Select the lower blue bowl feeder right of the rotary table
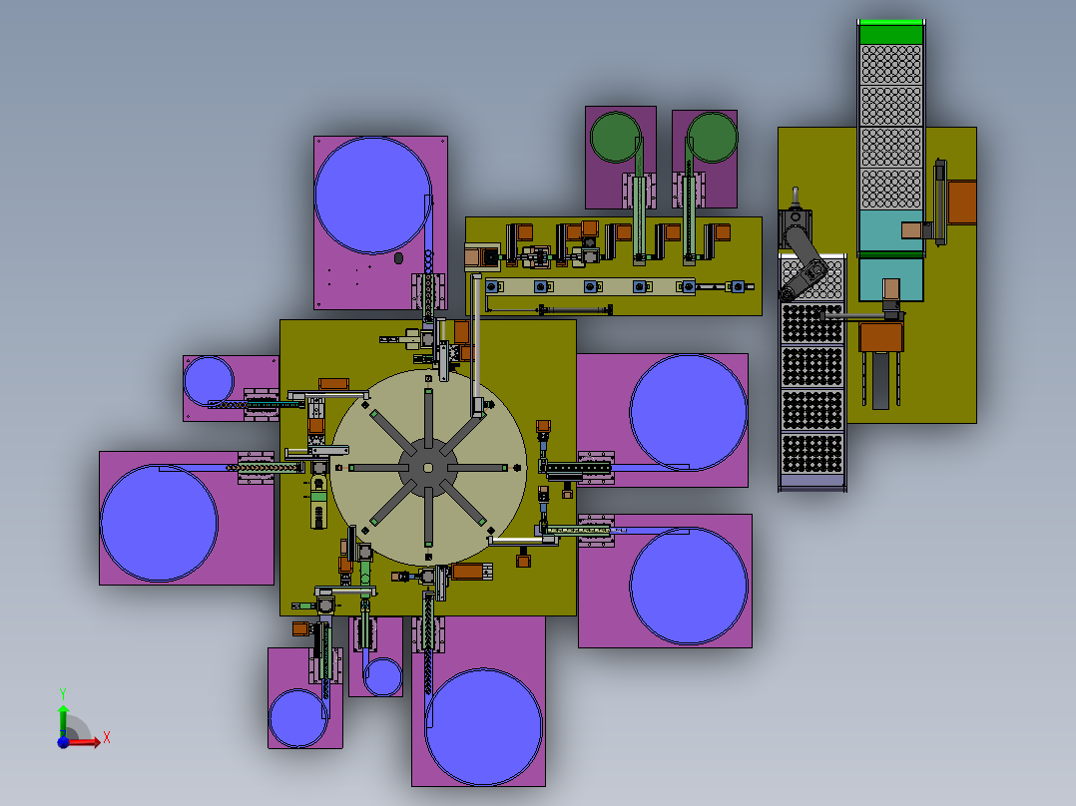Screen dimensions: 1076x806 pyautogui.click(x=689, y=586)
